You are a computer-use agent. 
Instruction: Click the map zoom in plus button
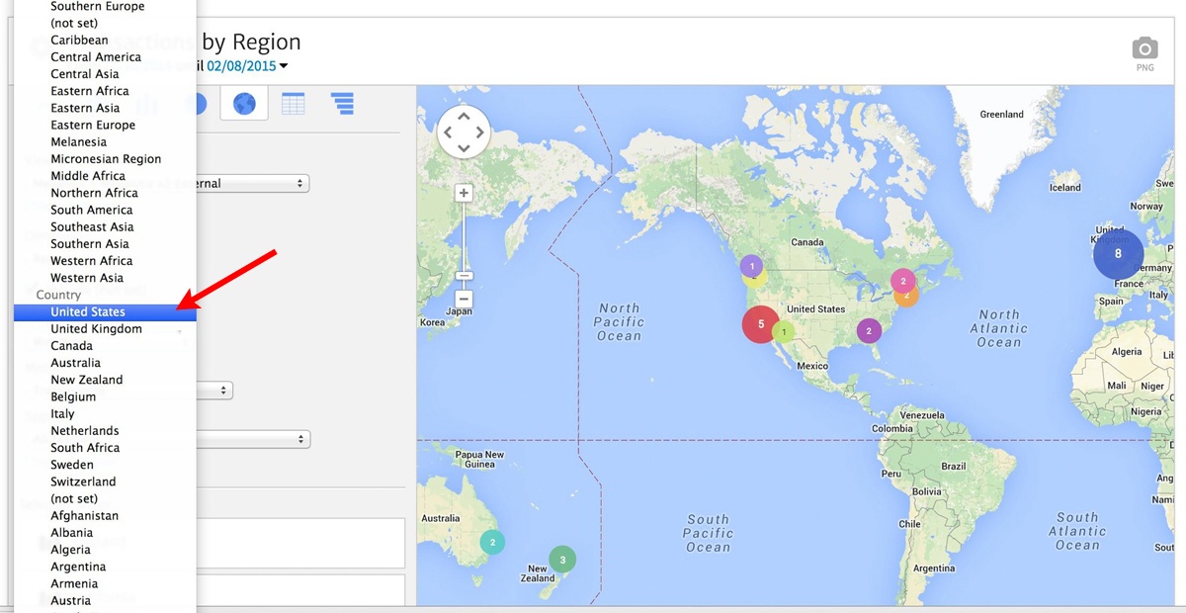[464, 193]
